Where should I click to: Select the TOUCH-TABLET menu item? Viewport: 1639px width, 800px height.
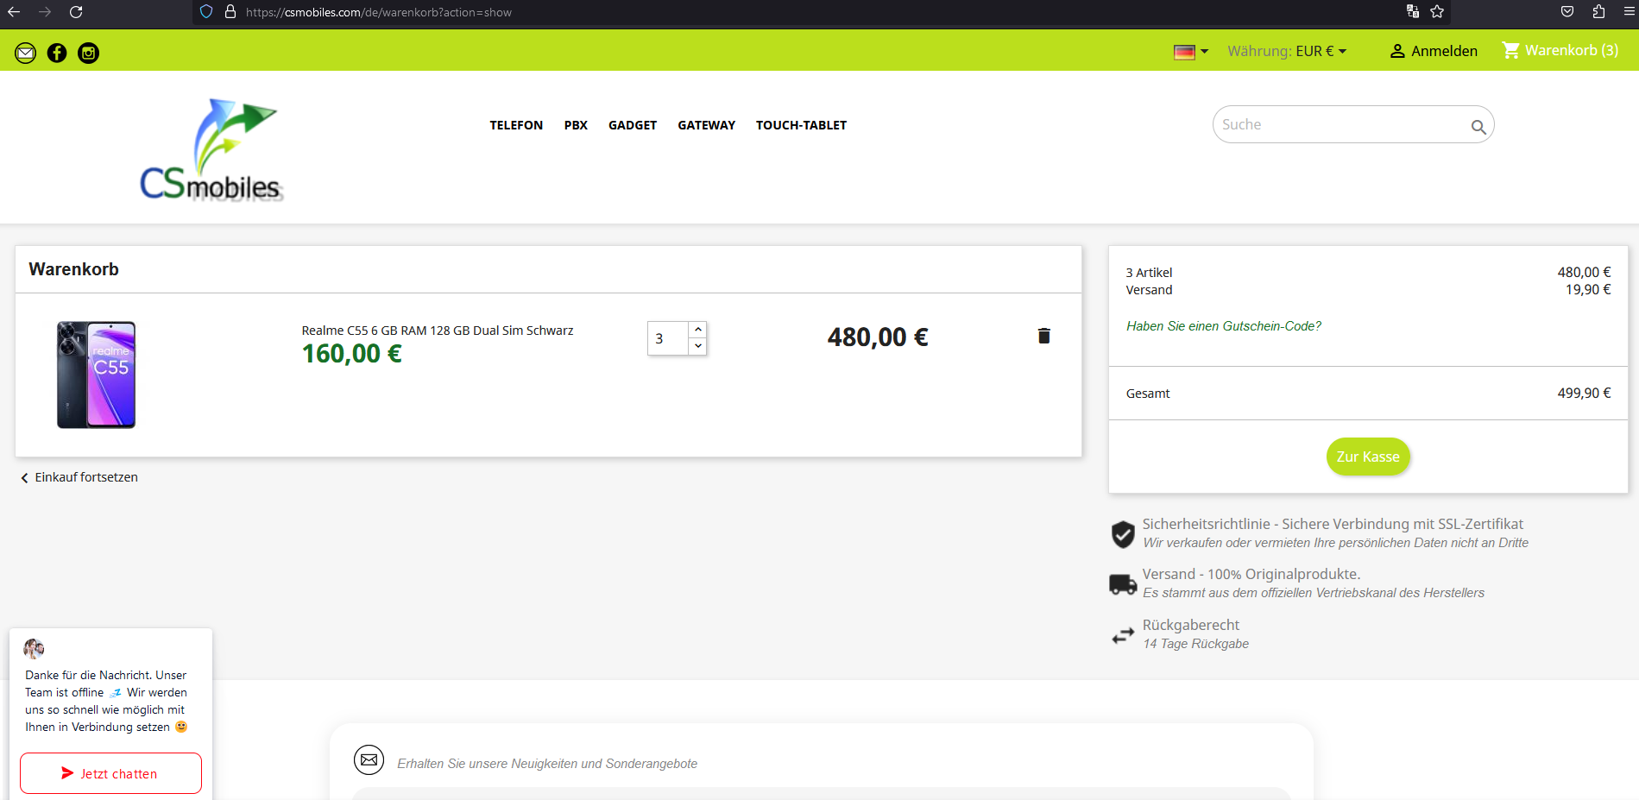coord(801,125)
